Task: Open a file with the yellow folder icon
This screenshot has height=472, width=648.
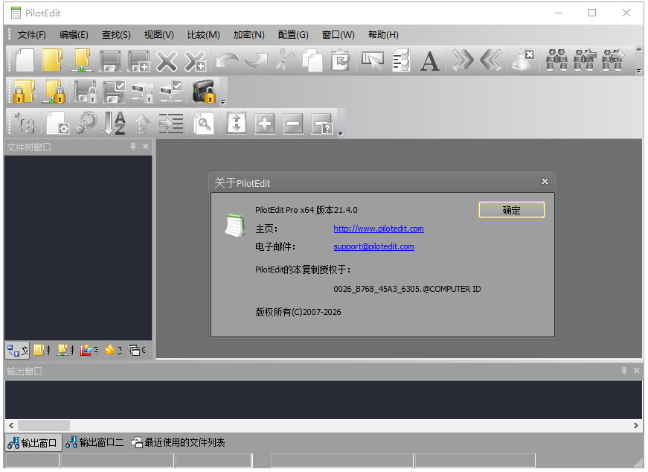Action: (x=53, y=60)
